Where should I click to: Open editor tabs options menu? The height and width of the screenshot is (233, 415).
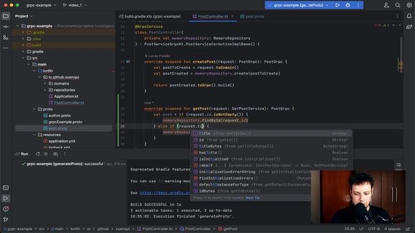coord(397,16)
